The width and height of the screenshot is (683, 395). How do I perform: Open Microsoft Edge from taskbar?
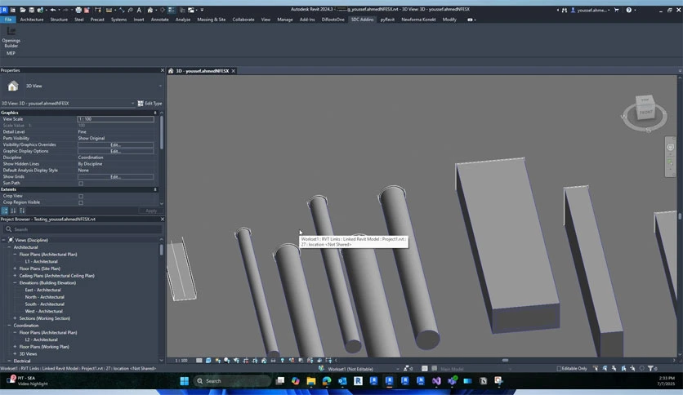pyautogui.click(x=327, y=381)
